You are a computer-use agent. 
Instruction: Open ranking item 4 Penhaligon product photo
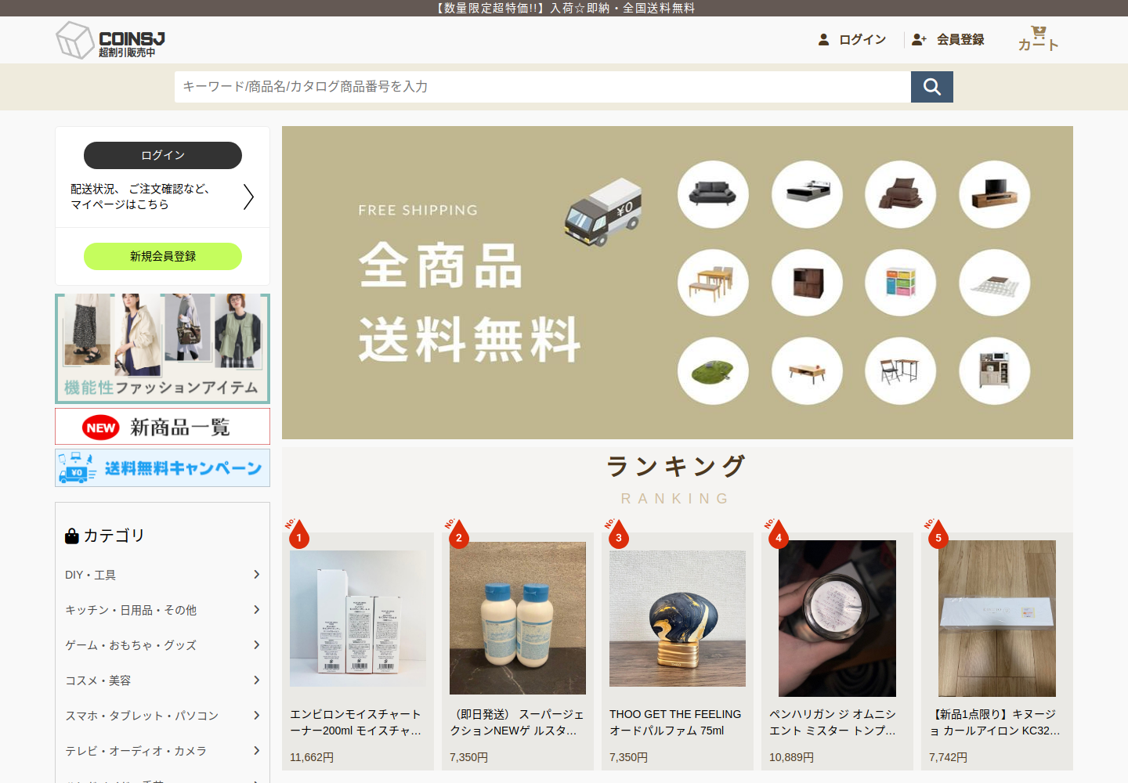tap(837, 619)
